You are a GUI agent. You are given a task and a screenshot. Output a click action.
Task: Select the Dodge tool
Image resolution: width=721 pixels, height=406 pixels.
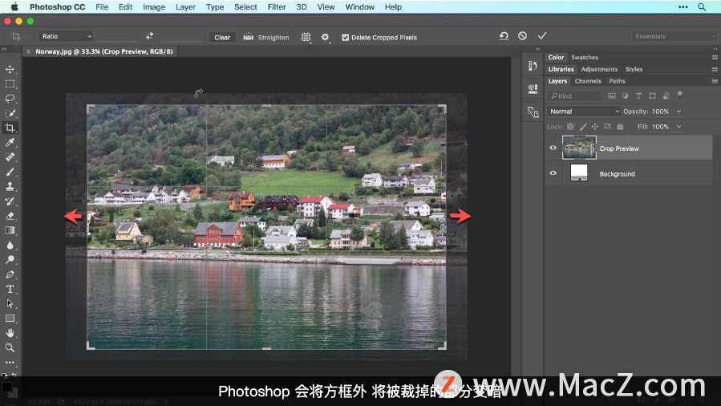pos(10,260)
